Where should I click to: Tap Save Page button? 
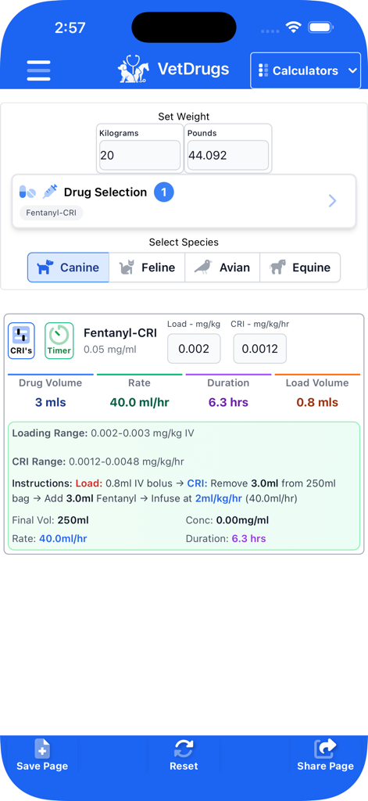coord(42,755)
